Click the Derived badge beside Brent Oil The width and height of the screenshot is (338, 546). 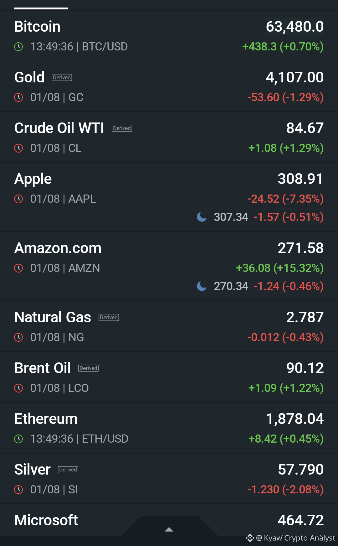[89, 368]
